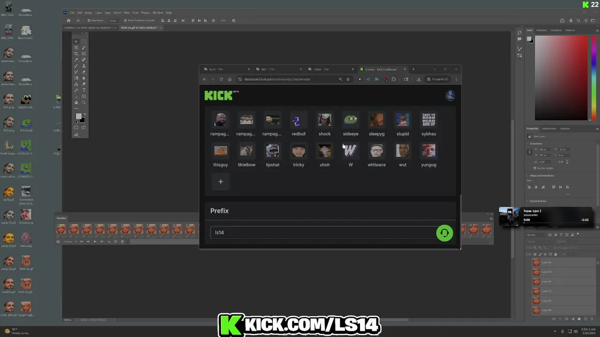Open new browser tab

coord(413,69)
